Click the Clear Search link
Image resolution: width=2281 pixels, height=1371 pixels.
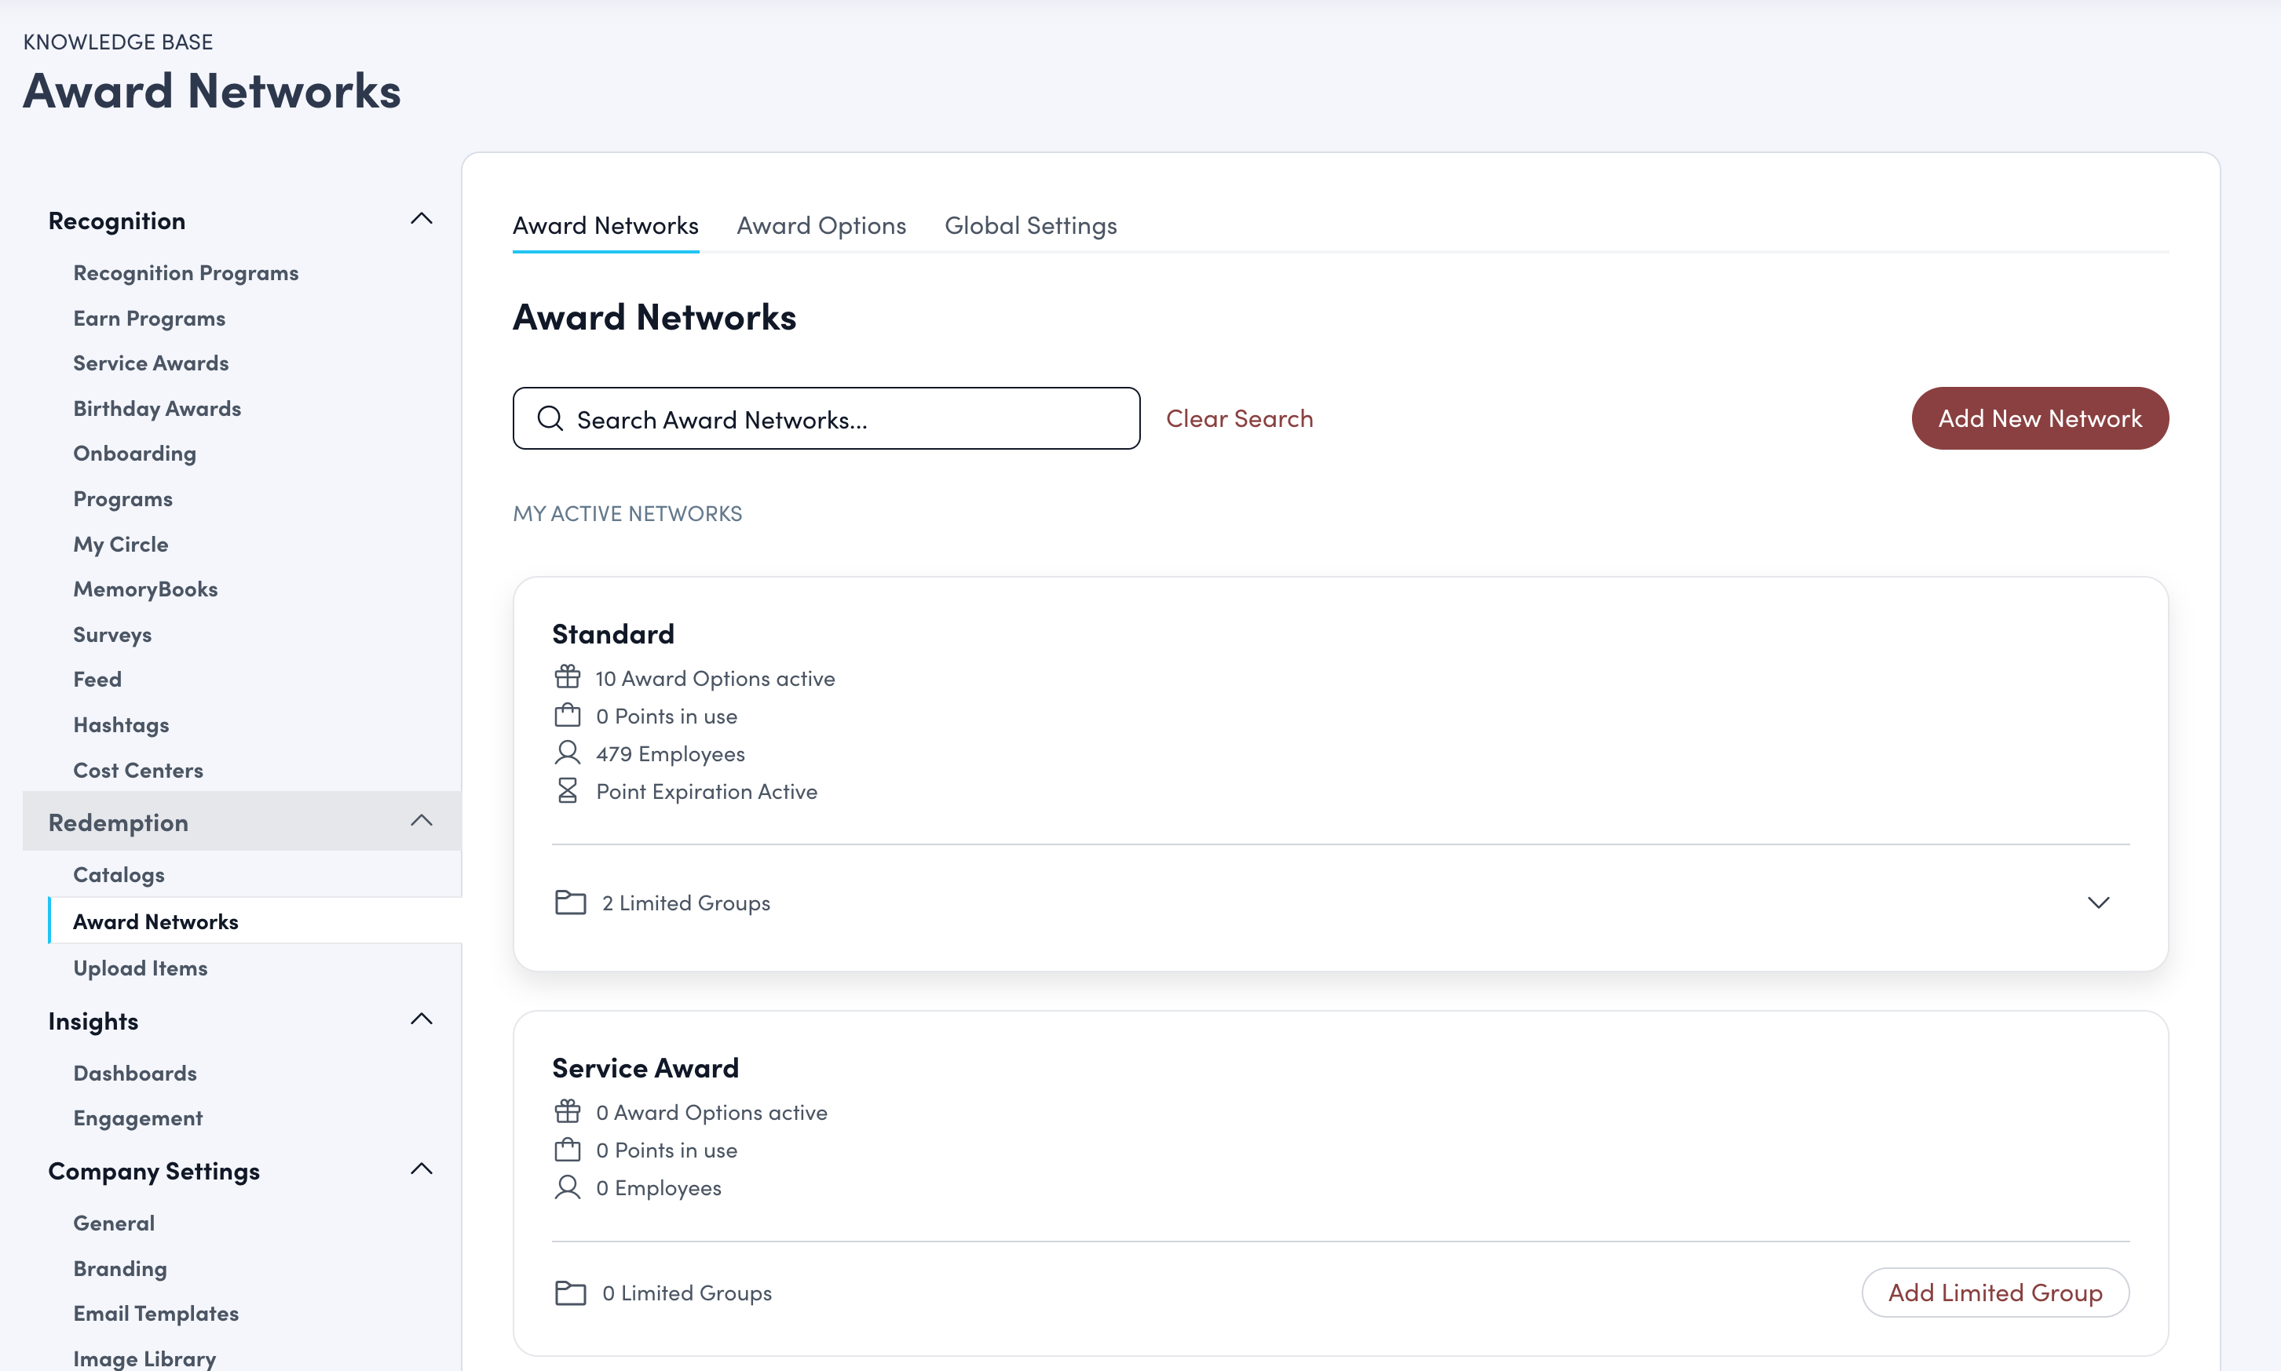click(x=1239, y=417)
